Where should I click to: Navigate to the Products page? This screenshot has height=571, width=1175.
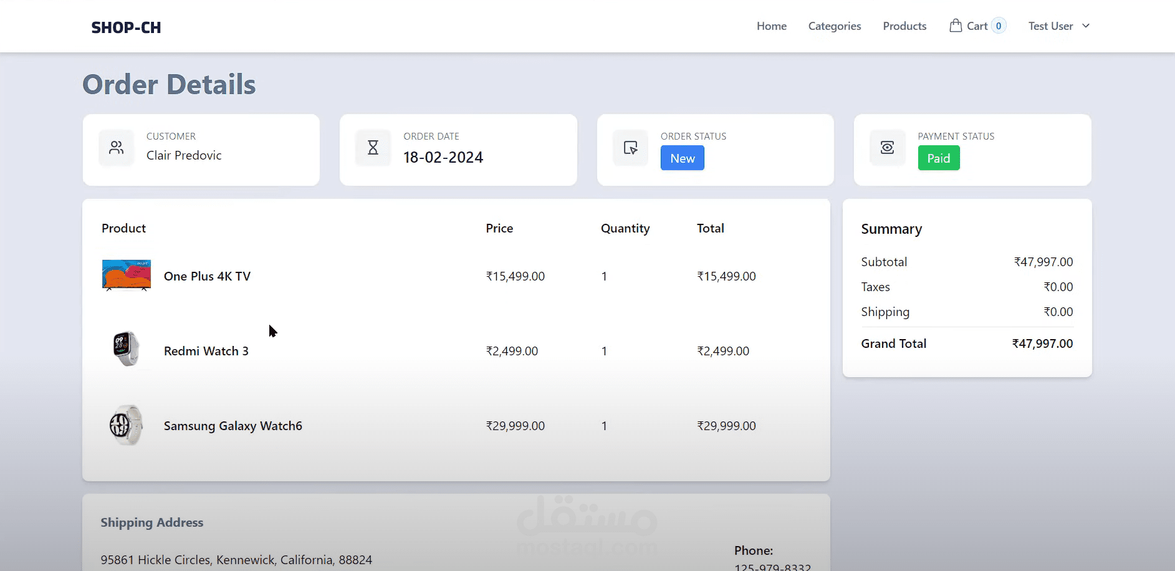click(x=904, y=26)
